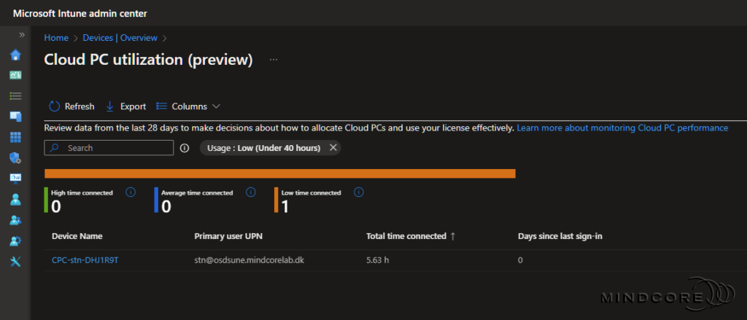
Task: Export the Cloud PC utilization data
Action: click(125, 106)
